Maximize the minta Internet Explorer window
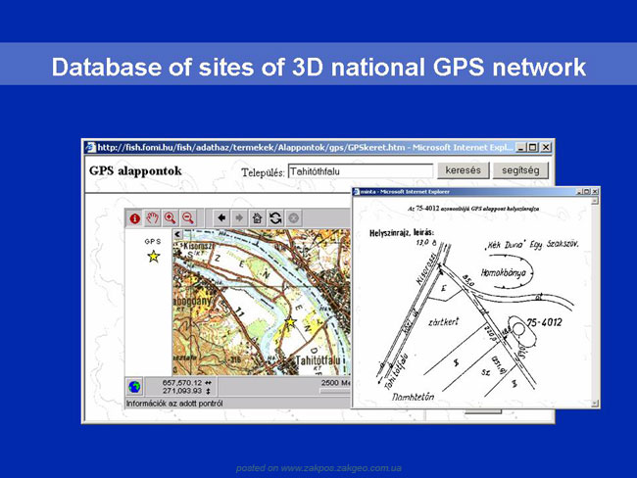This screenshot has width=637, height=478. tap(587, 192)
